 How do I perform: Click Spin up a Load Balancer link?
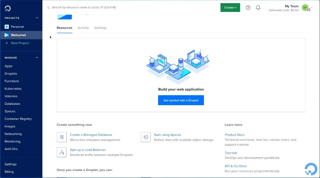point(88,150)
